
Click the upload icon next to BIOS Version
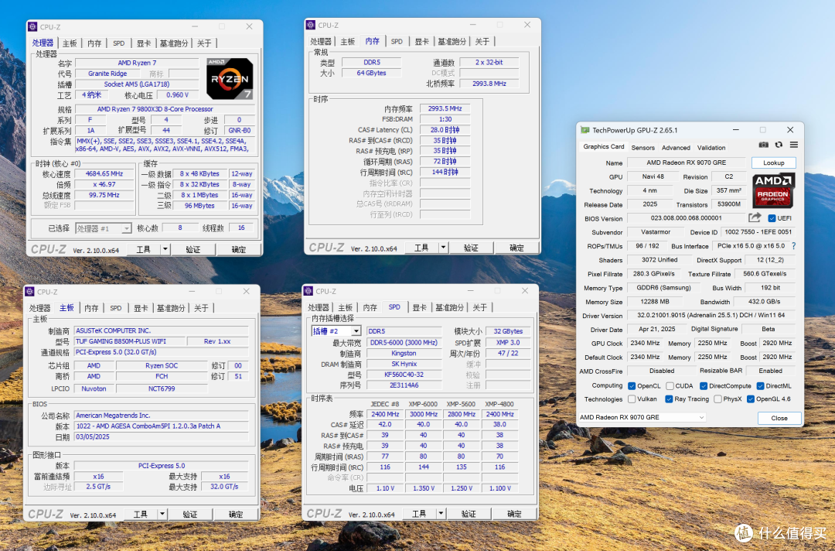point(754,217)
